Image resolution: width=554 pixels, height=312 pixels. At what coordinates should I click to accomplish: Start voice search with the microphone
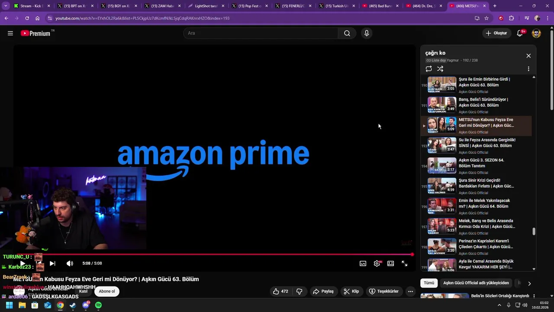coord(367,33)
